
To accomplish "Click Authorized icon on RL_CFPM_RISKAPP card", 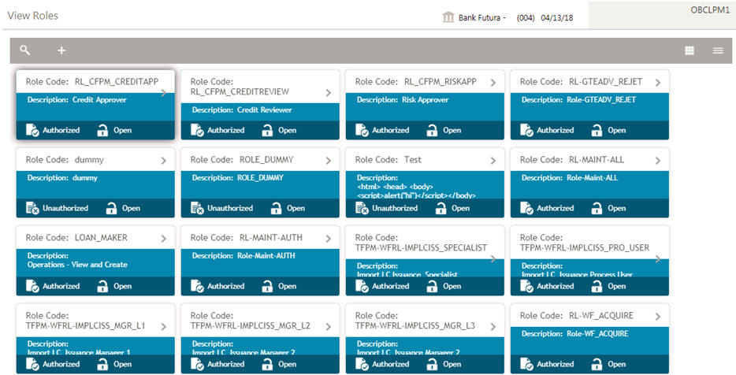I will (362, 130).
